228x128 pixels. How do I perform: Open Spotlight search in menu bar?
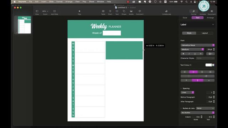point(186,2)
